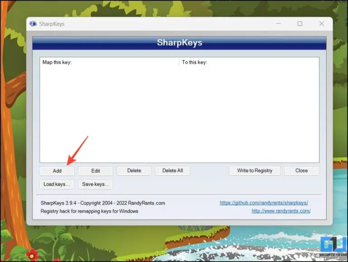Click the SharpKeys 3.9.4 copyright text
Image resolution: width=348 pixels, height=262 pixels.
102,203
